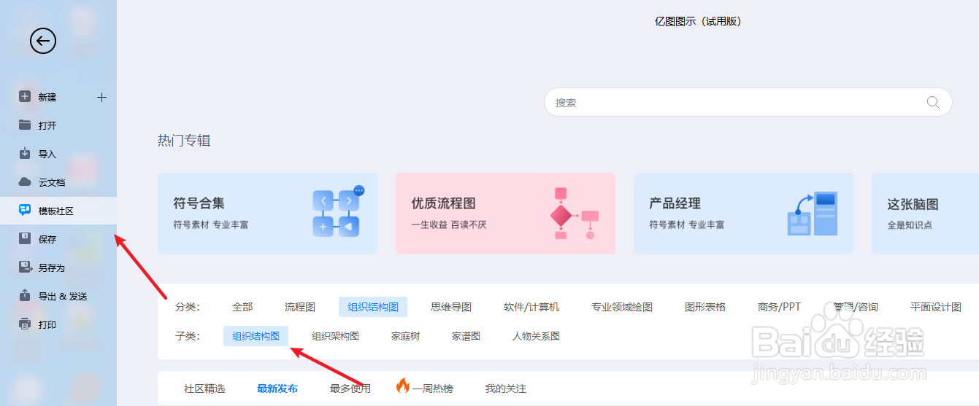Select the 人物关系图 subcategory
This screenshot has height=406, width=979.
point(536,336)
